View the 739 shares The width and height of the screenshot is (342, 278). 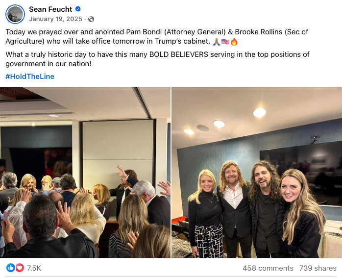[318, 268]
